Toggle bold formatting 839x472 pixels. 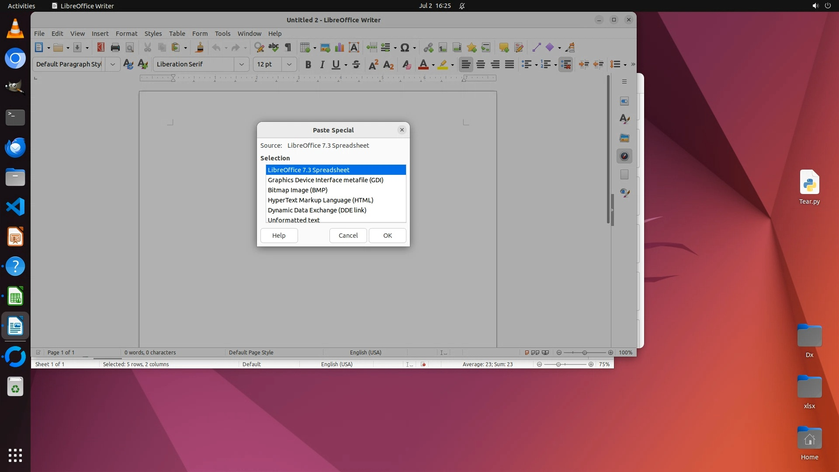308,65
